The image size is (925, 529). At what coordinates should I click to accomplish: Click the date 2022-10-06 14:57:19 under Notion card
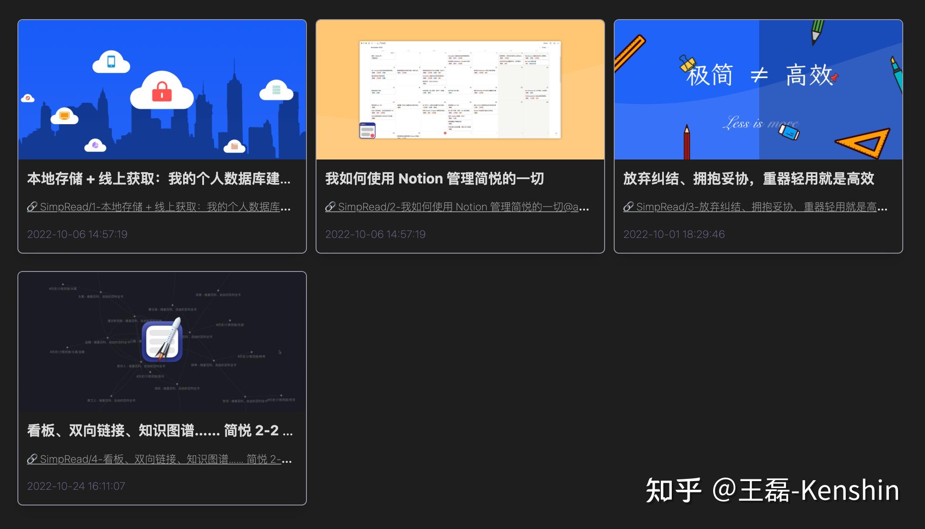tap(375, 234)
